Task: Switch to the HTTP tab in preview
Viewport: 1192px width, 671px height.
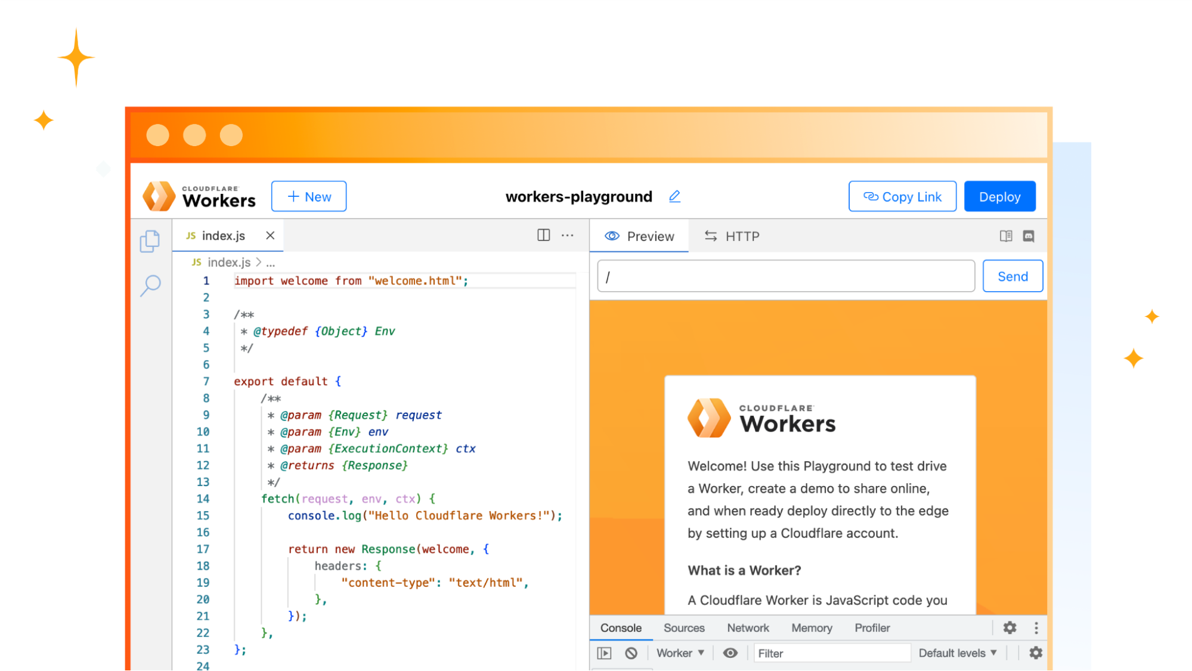Action: point(732,237)
